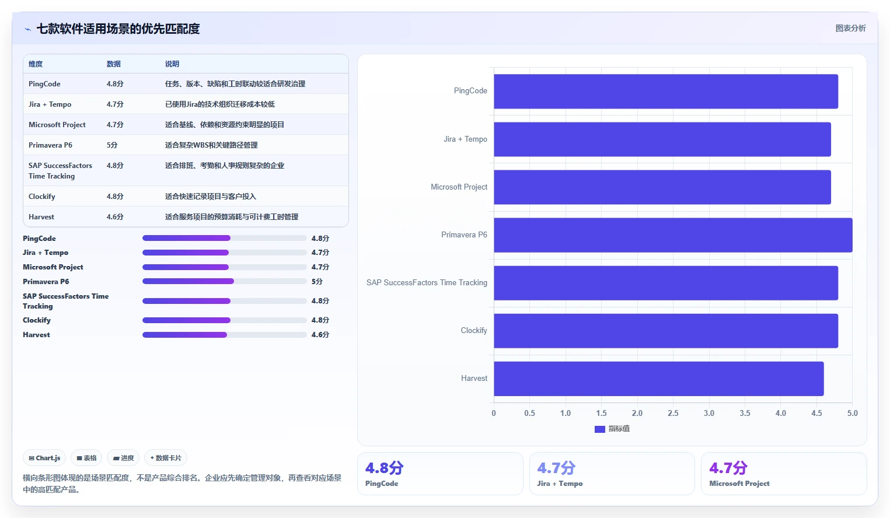Screen dimensions: 890x518
Task: Click the PingCode bar in the chart
Action: point(666,92)
